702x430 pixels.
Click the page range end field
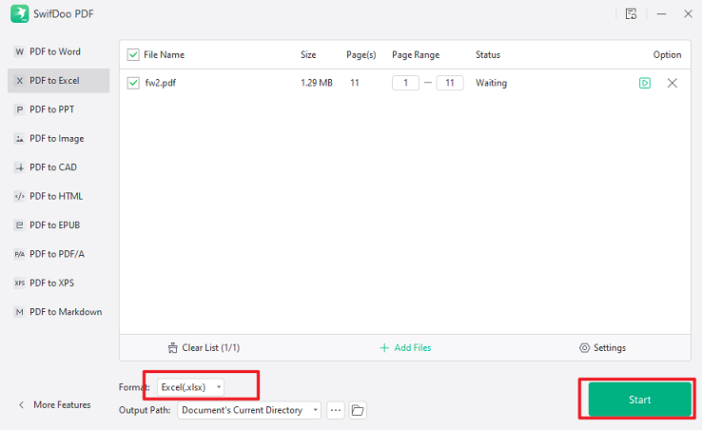pos(450,83)
